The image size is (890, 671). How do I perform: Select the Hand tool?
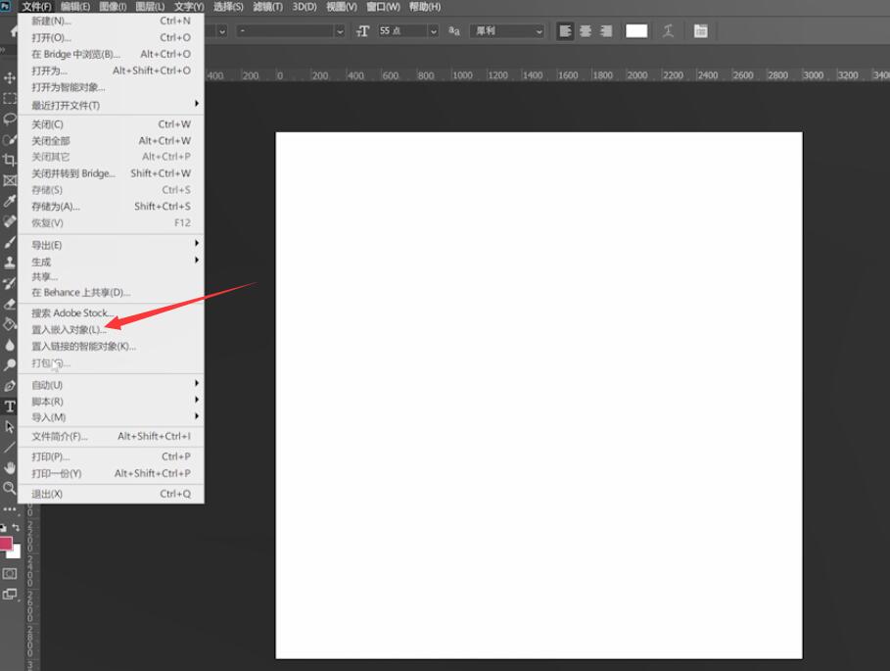10,468
